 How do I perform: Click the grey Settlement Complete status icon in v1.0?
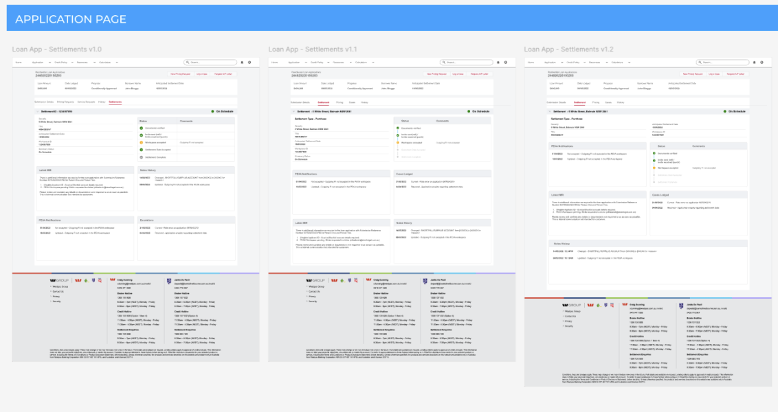click(142, 157)
